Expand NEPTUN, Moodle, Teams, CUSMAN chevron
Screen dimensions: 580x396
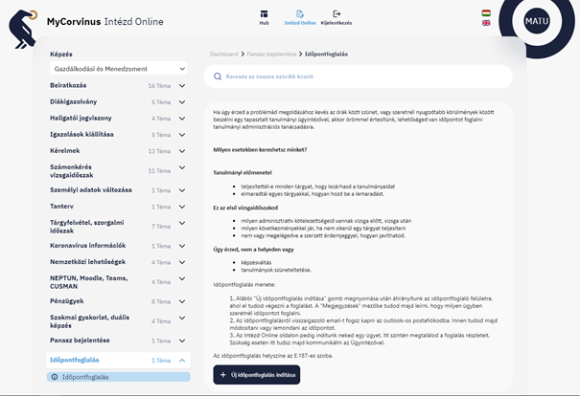tap(182, 278)
